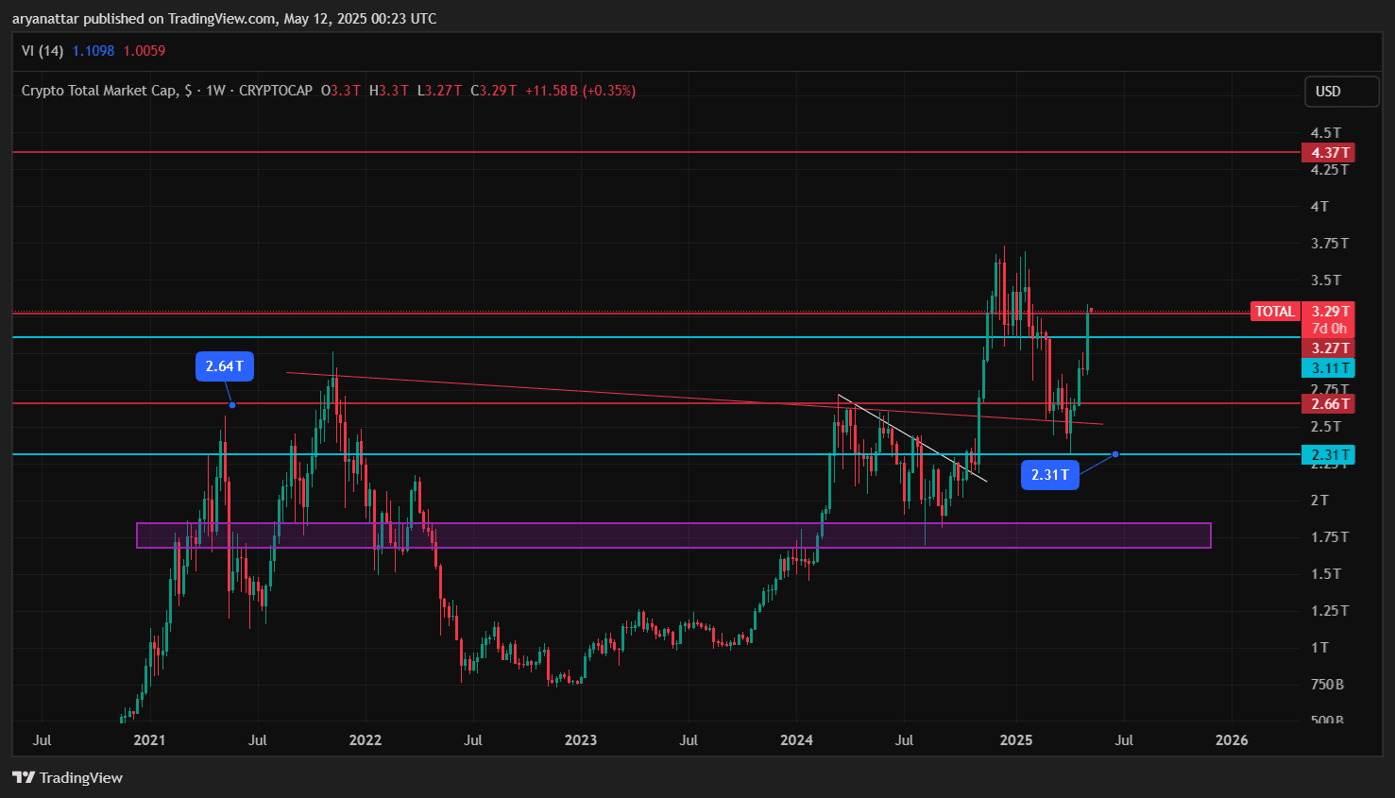Image resolution: width=1395 pixels, height=798 pixels.
Task: Click the 3.27T red price label
Action: [x=1330, y=348]
